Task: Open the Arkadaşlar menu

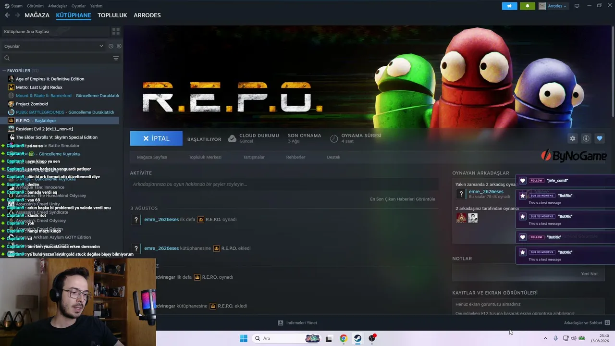Action: pyautogui.click(x=58, y=6)
